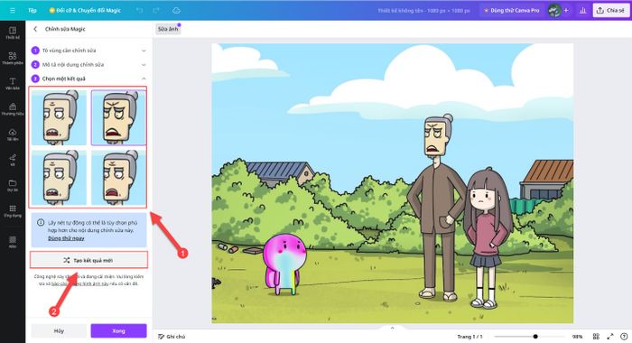
Task: Open the hamburger main menu
Action: pos(13,11)
